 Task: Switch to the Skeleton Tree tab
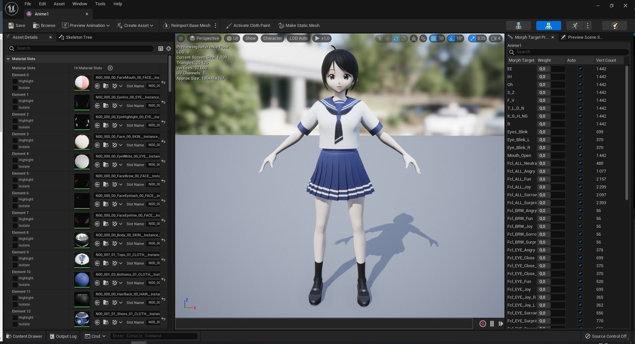79,37
